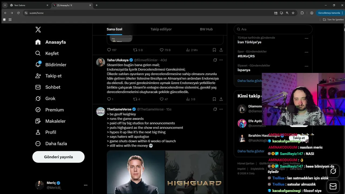Screen dimensions: 345x194
Task: Switch to BW Hub tab
Action: tap(206, 29)
